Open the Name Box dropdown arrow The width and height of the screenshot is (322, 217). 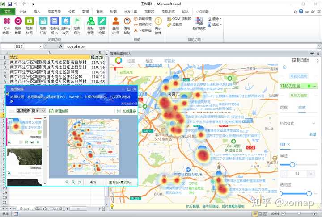(41, 46)
